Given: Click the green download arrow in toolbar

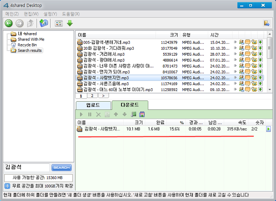Looking at the screenshot, I should tap(70, 23).
